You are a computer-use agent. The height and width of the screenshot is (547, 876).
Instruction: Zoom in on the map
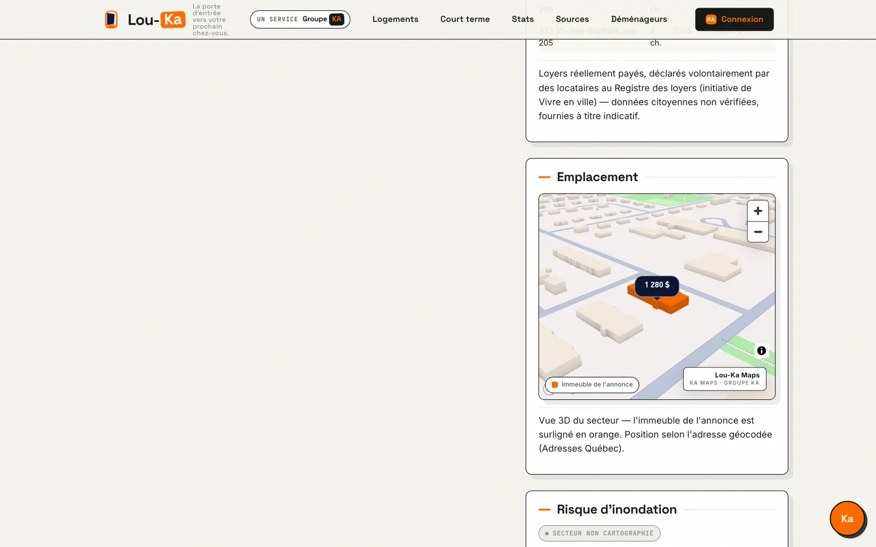758,211
